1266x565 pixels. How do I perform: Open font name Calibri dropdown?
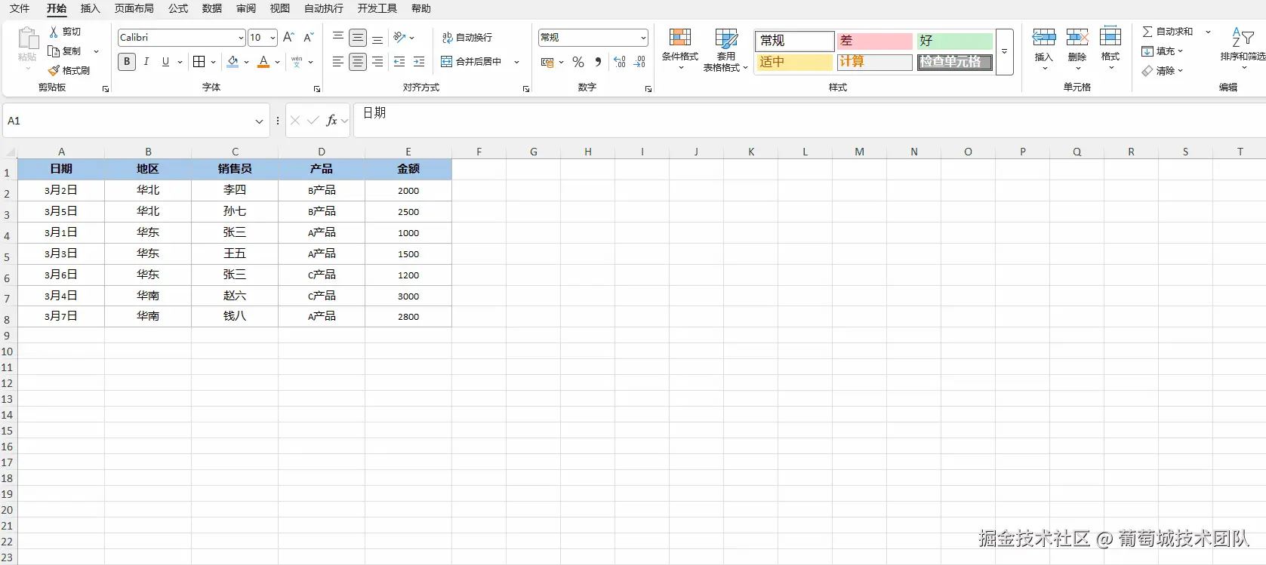coord(241,38)
